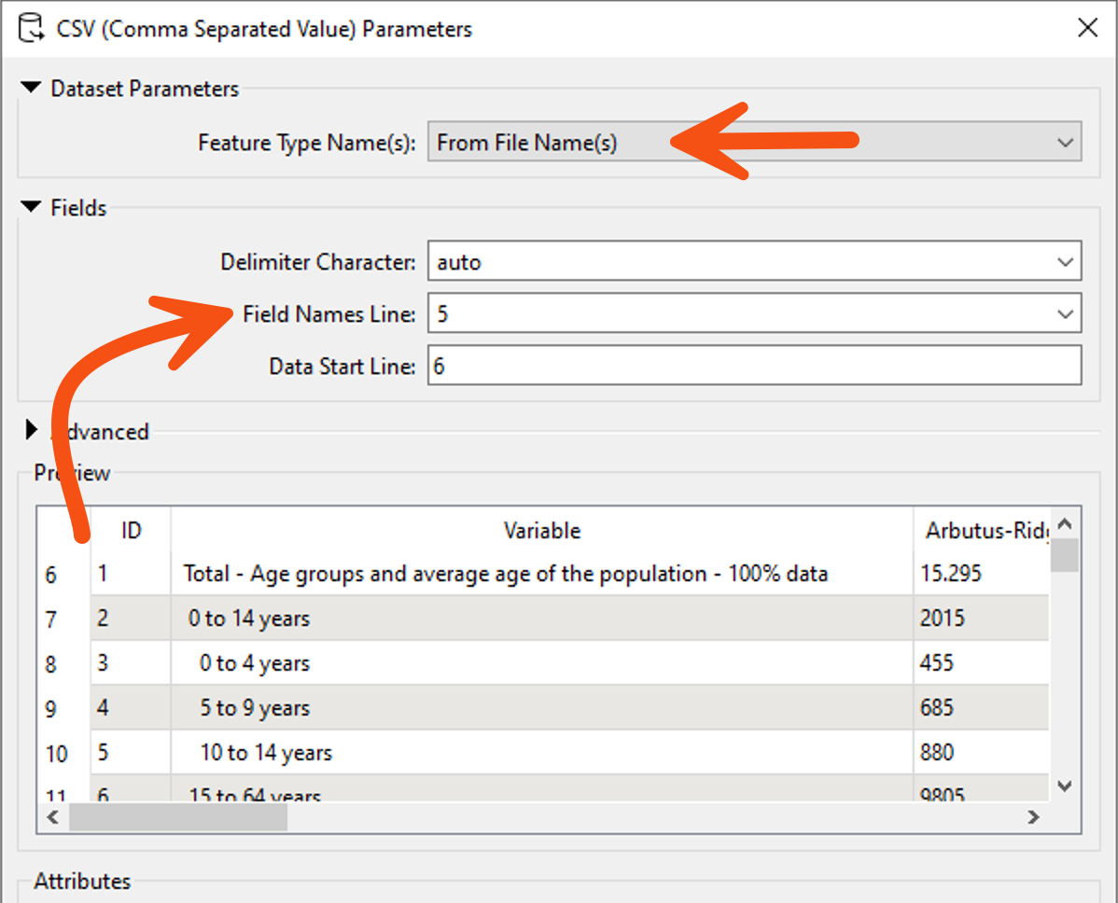Click the ID column header in preview
The width and height of the screenshot is (1118, 903).
132,530
